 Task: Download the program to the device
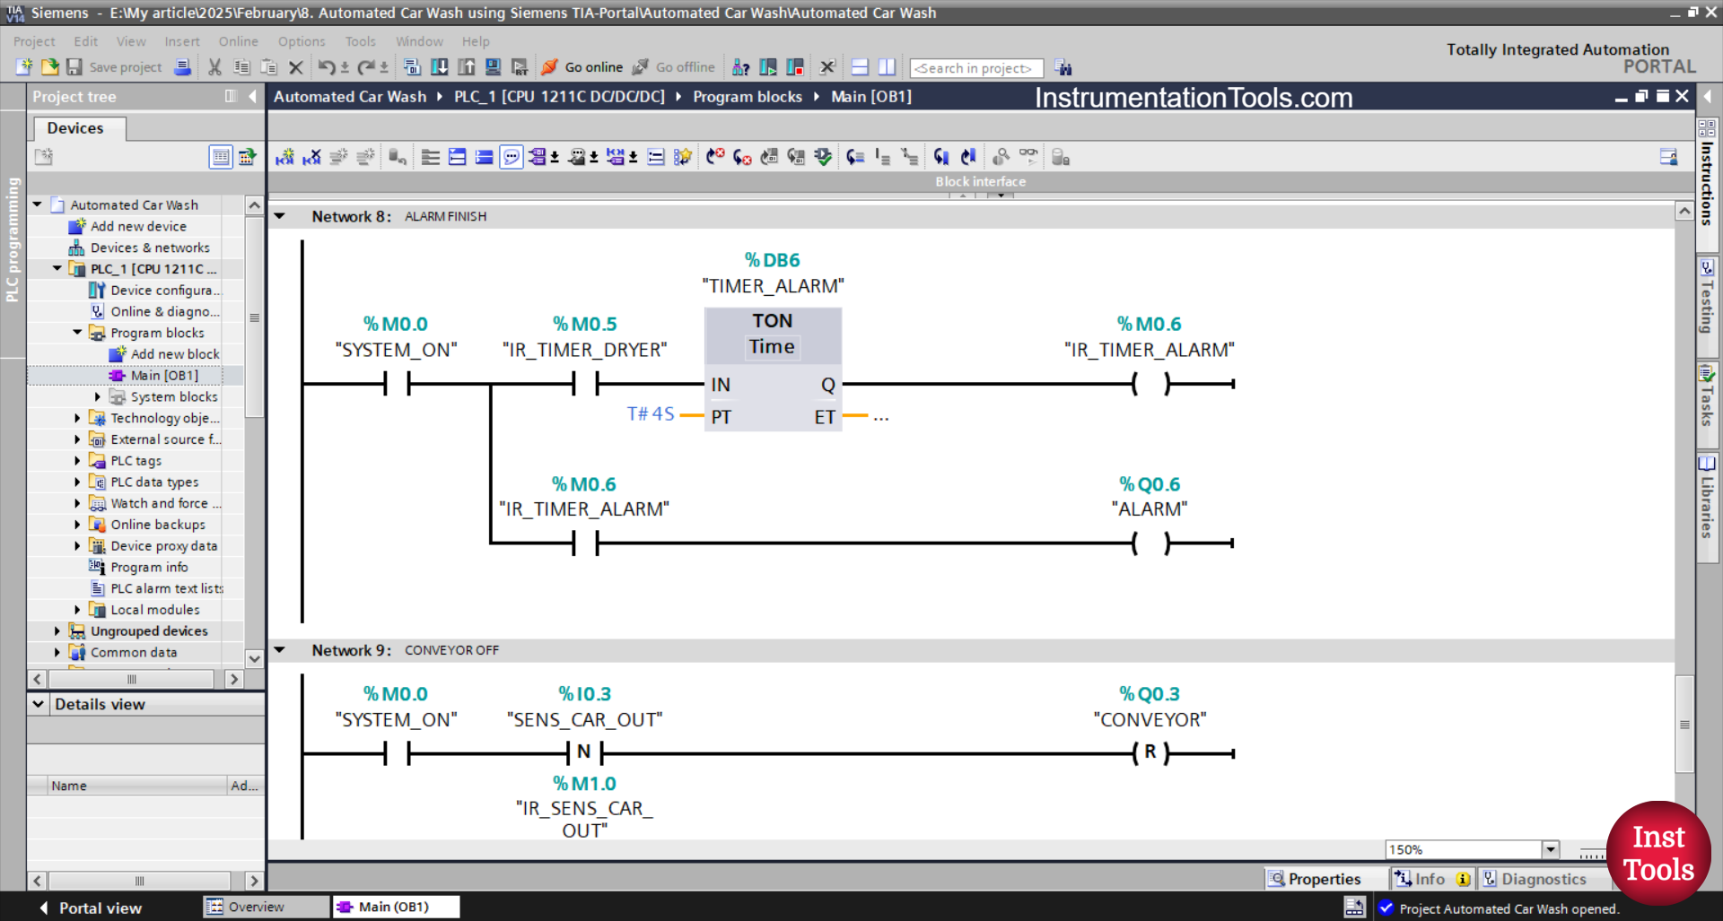point(438,66)
